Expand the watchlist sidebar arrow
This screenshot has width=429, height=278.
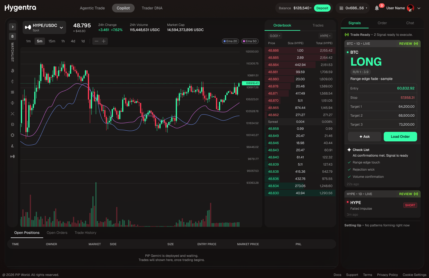13,27
